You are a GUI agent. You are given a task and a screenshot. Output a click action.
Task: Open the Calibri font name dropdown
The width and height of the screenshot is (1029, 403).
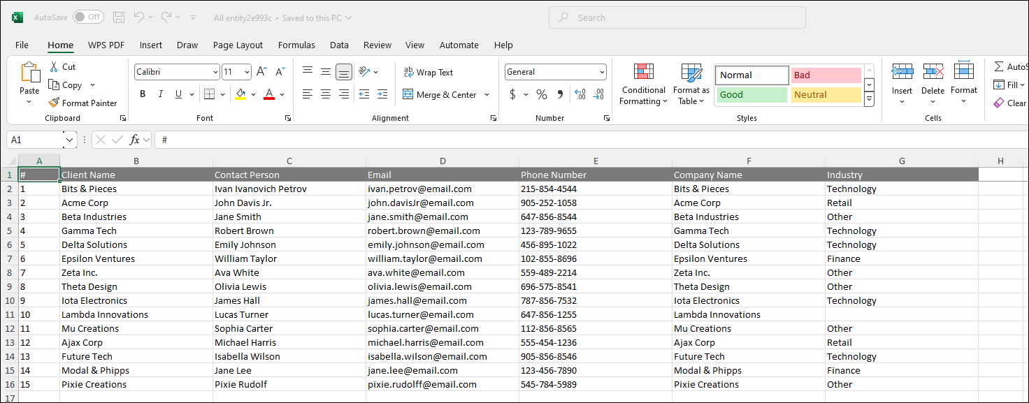pos(215,72)
